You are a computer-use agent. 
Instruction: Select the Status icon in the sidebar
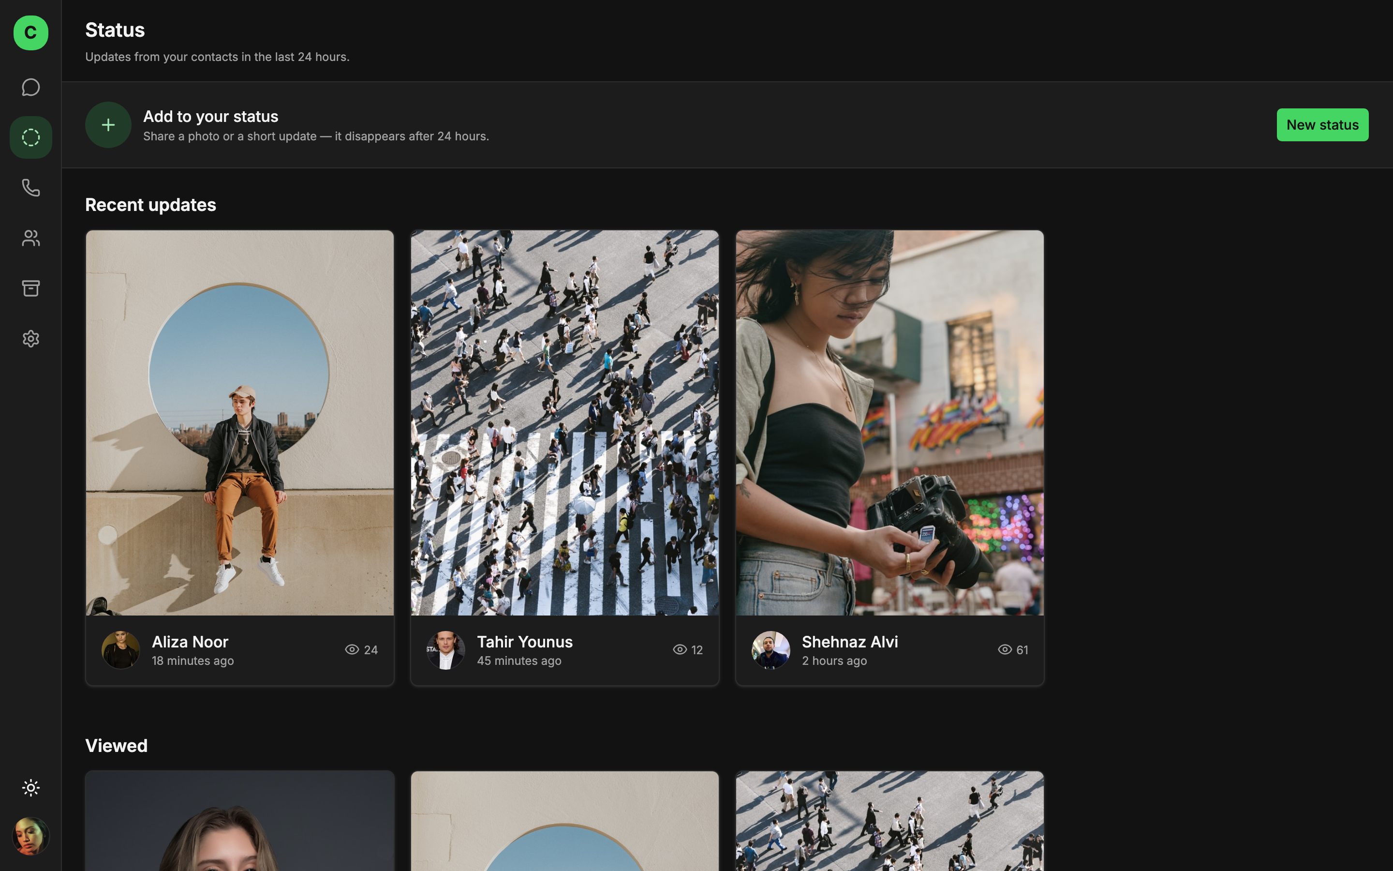(x=30, y=138)
